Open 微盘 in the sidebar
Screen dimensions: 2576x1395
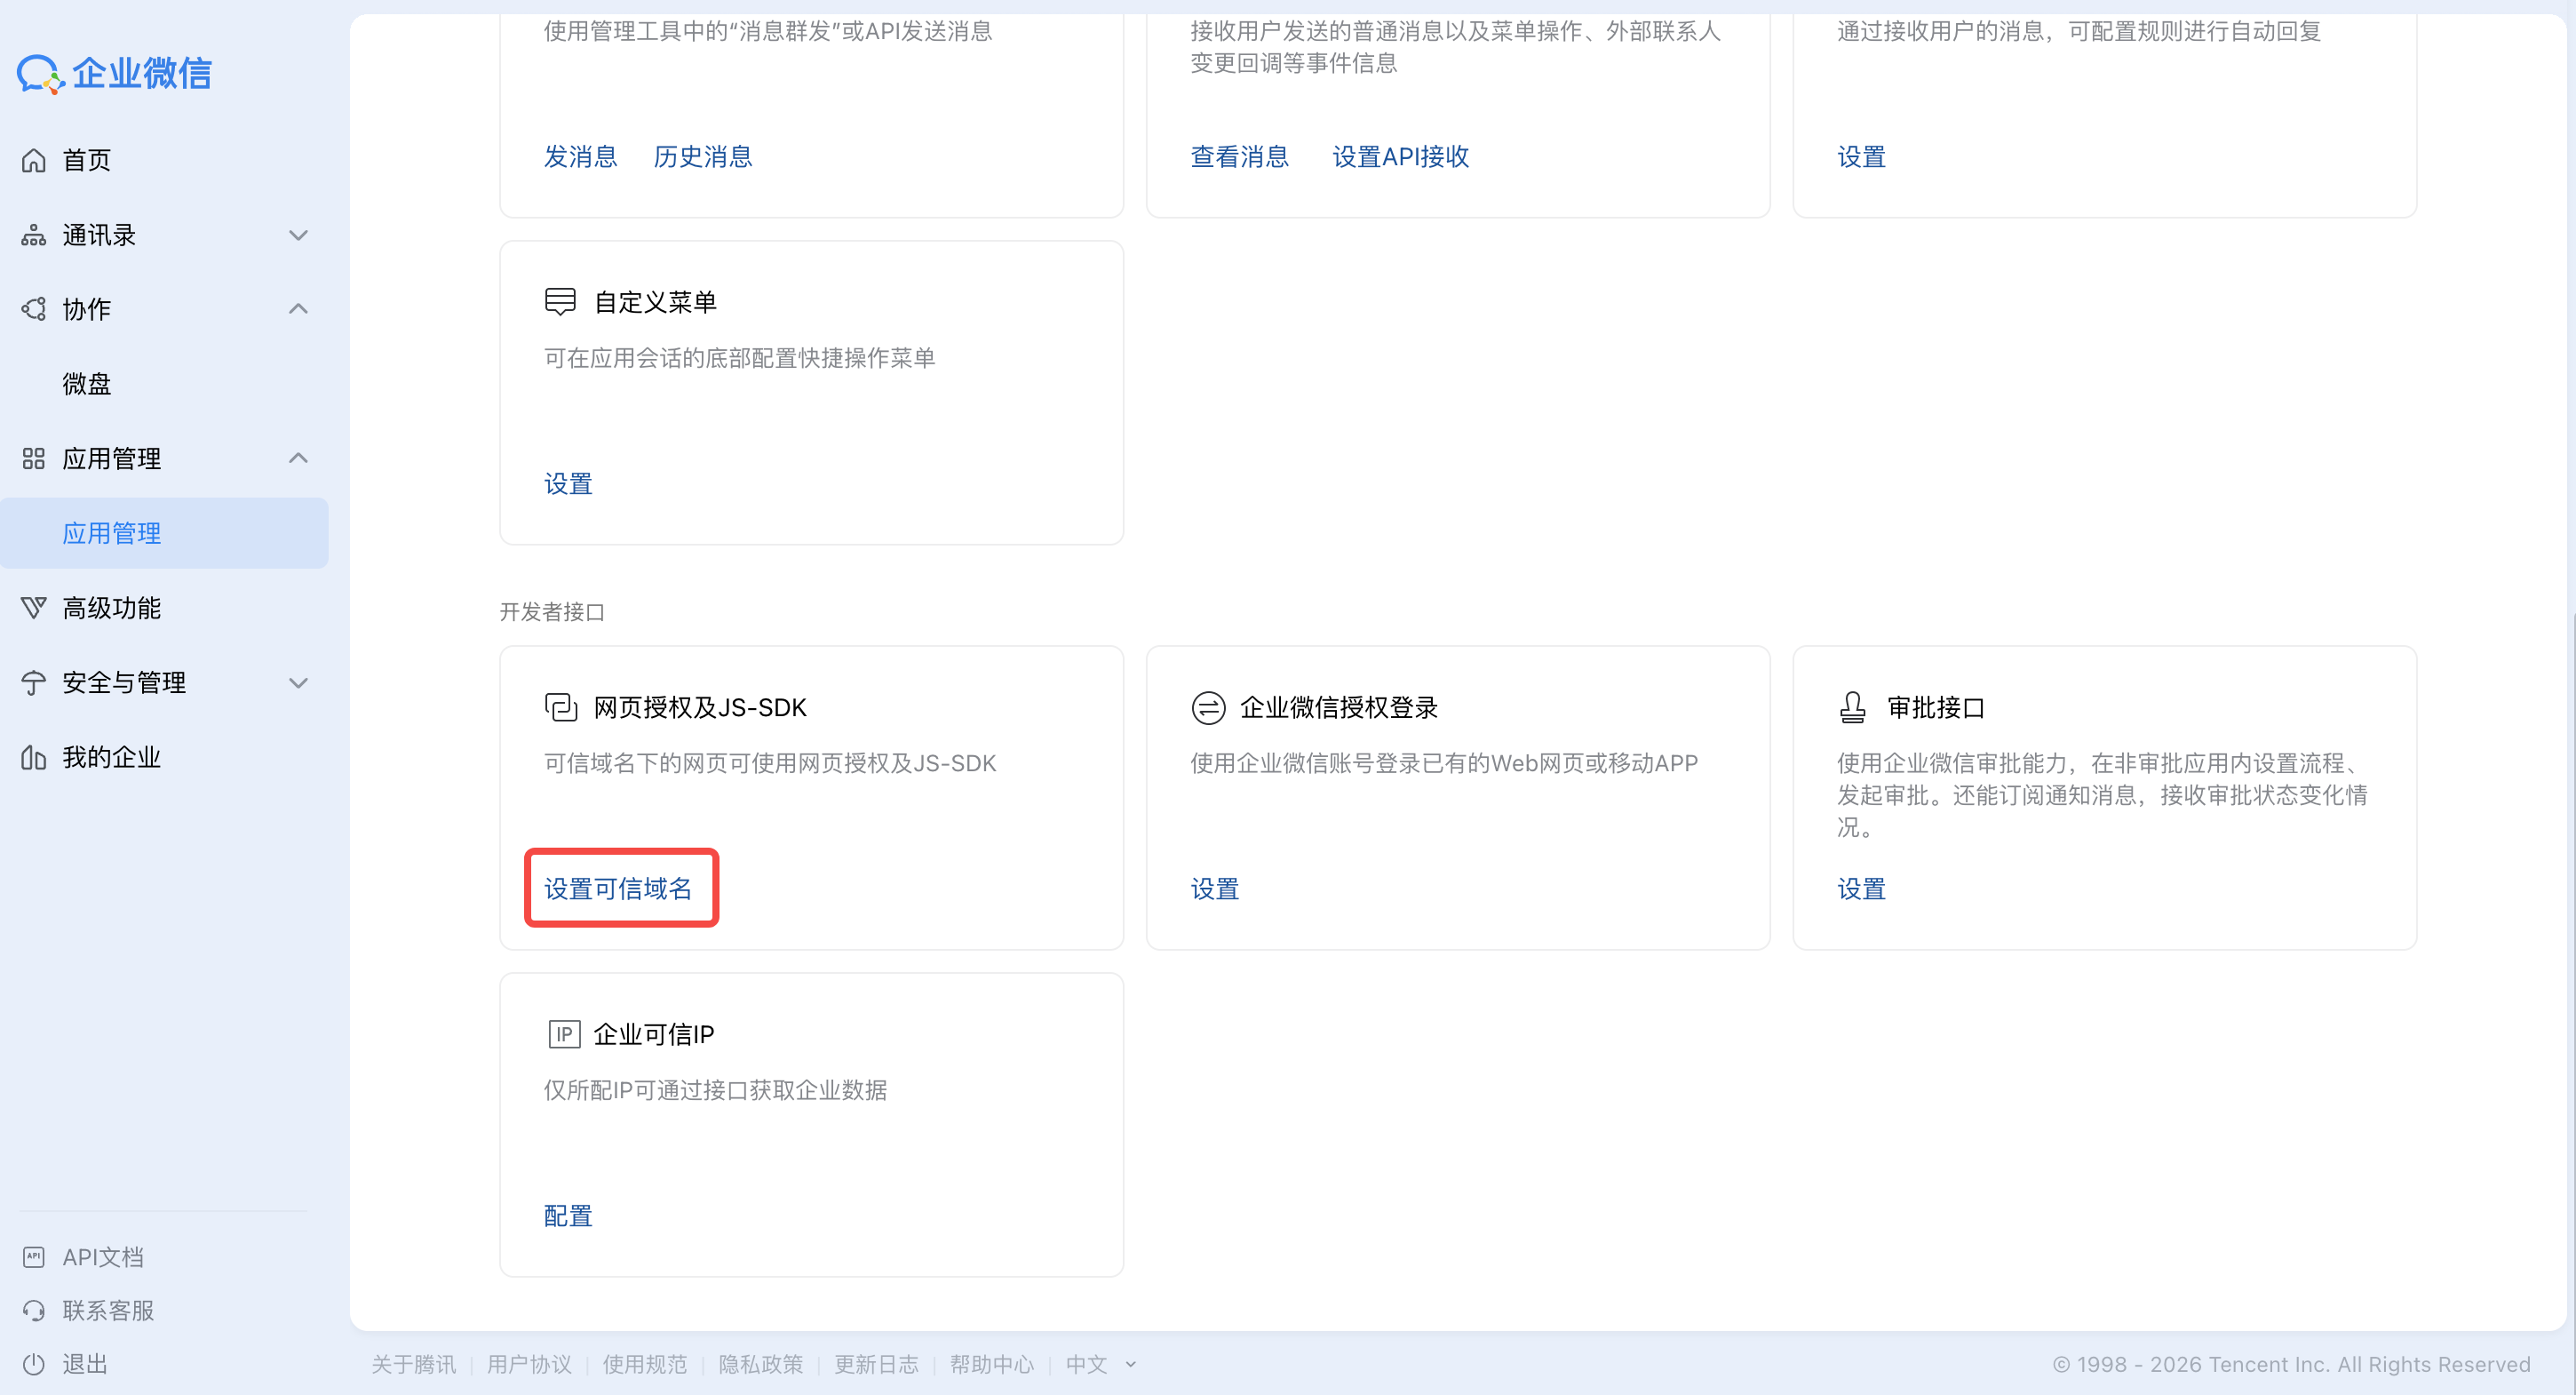tap(87, 384)
